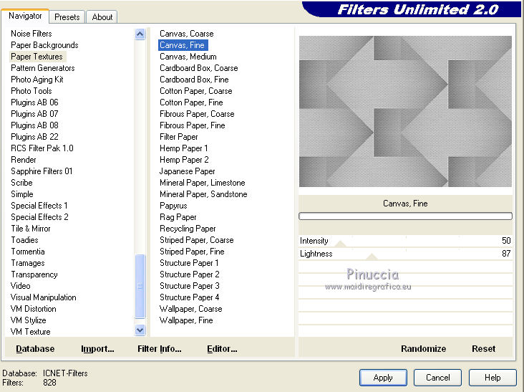
Task: Choose Papyrus filter
Action: (173, 206)
